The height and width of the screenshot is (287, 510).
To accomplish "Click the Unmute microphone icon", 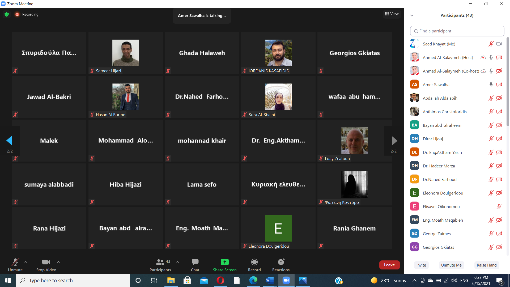I will pyautogui.click(x=15, y=262).
